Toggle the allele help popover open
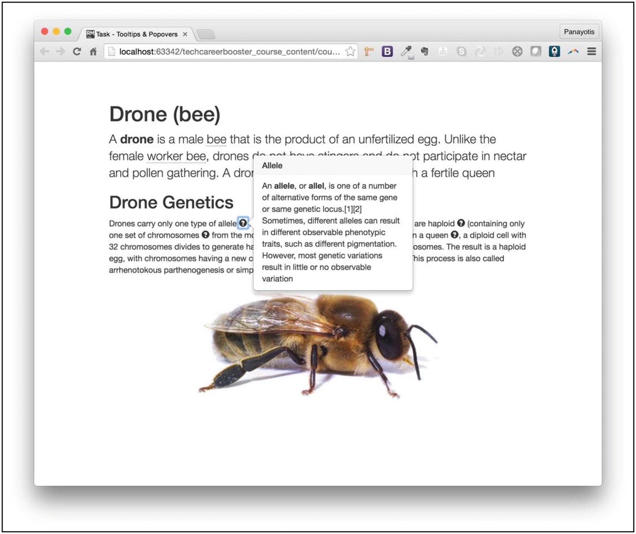The image size is (636, 534). 243,223
